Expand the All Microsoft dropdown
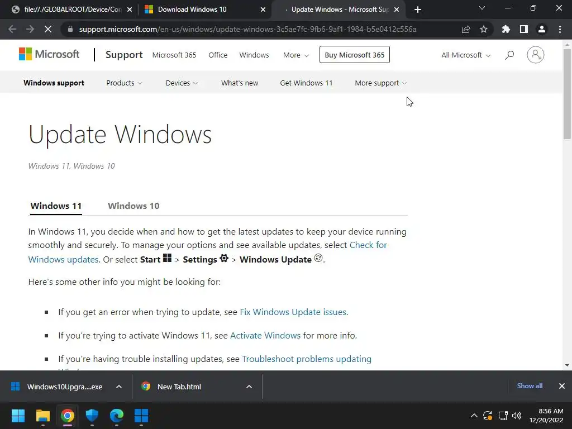 pyautogui.click(x=466, y=55)
